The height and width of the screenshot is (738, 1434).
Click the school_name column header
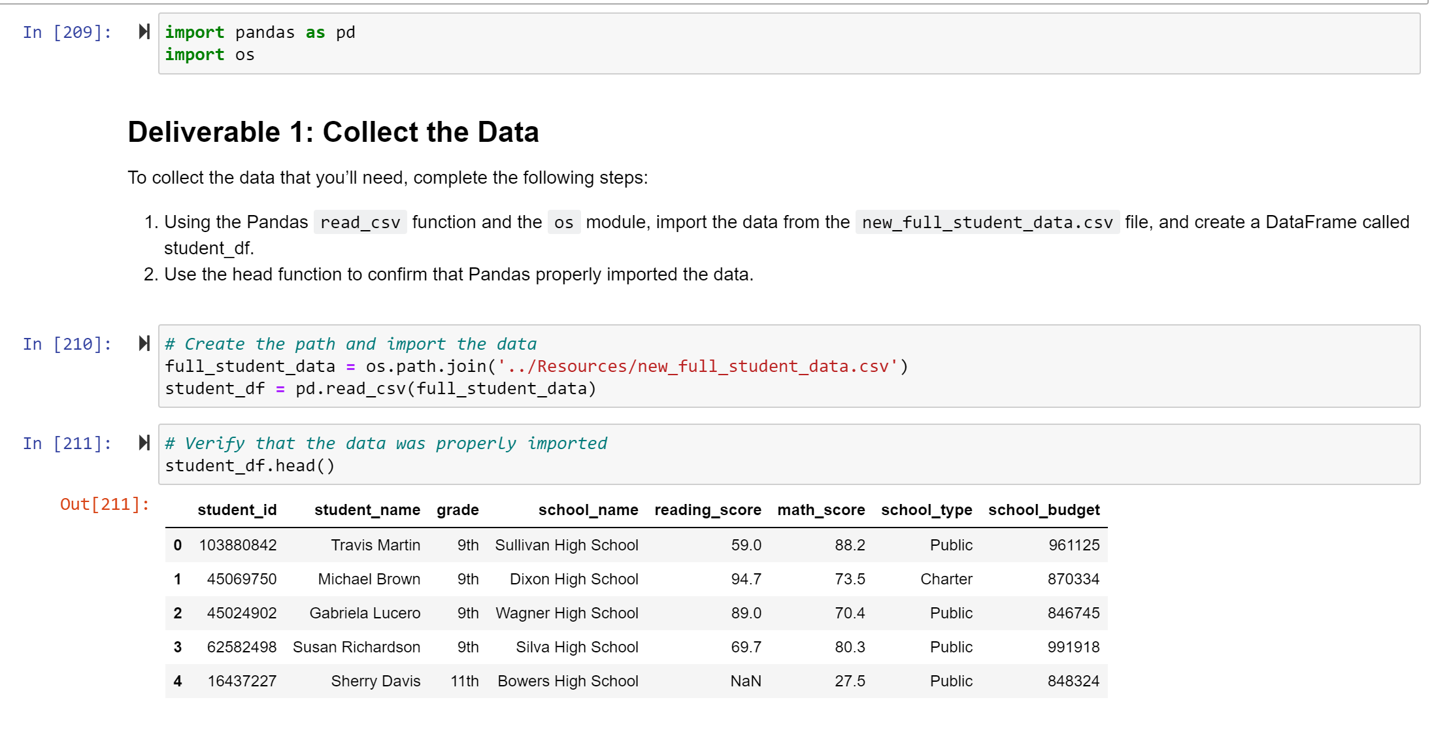click(588, 510)
